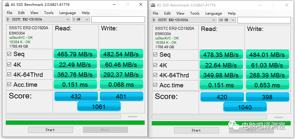Viewport: 295px width, 139px height.
Task: Open drive dropdown in right window
Action: tap(184, 20)
